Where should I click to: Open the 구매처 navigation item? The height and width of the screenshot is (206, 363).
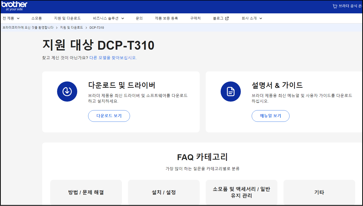195,18
